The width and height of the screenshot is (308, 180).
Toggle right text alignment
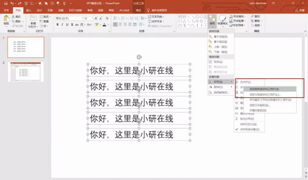125,25
